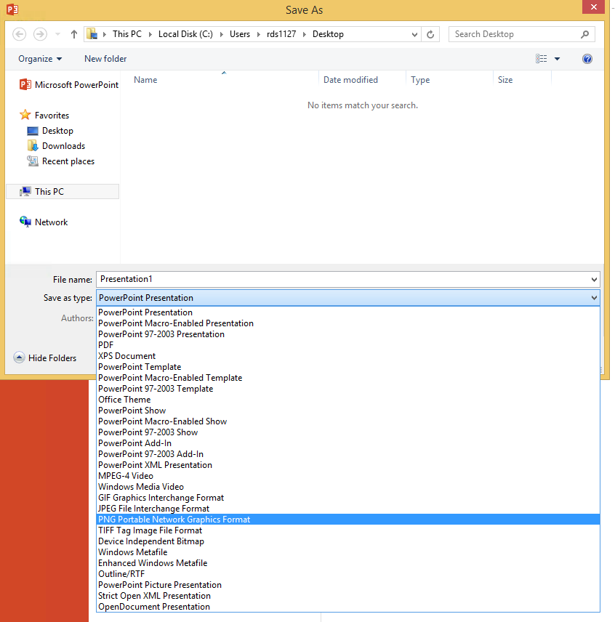Click the change view layout icon
The height and width of the screenshot is (622, 615).
click(x=541, y=59)
